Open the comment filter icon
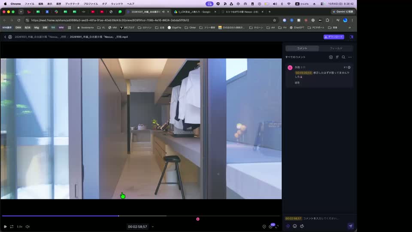This screenshot has height=232, width=412. [331, 57]
